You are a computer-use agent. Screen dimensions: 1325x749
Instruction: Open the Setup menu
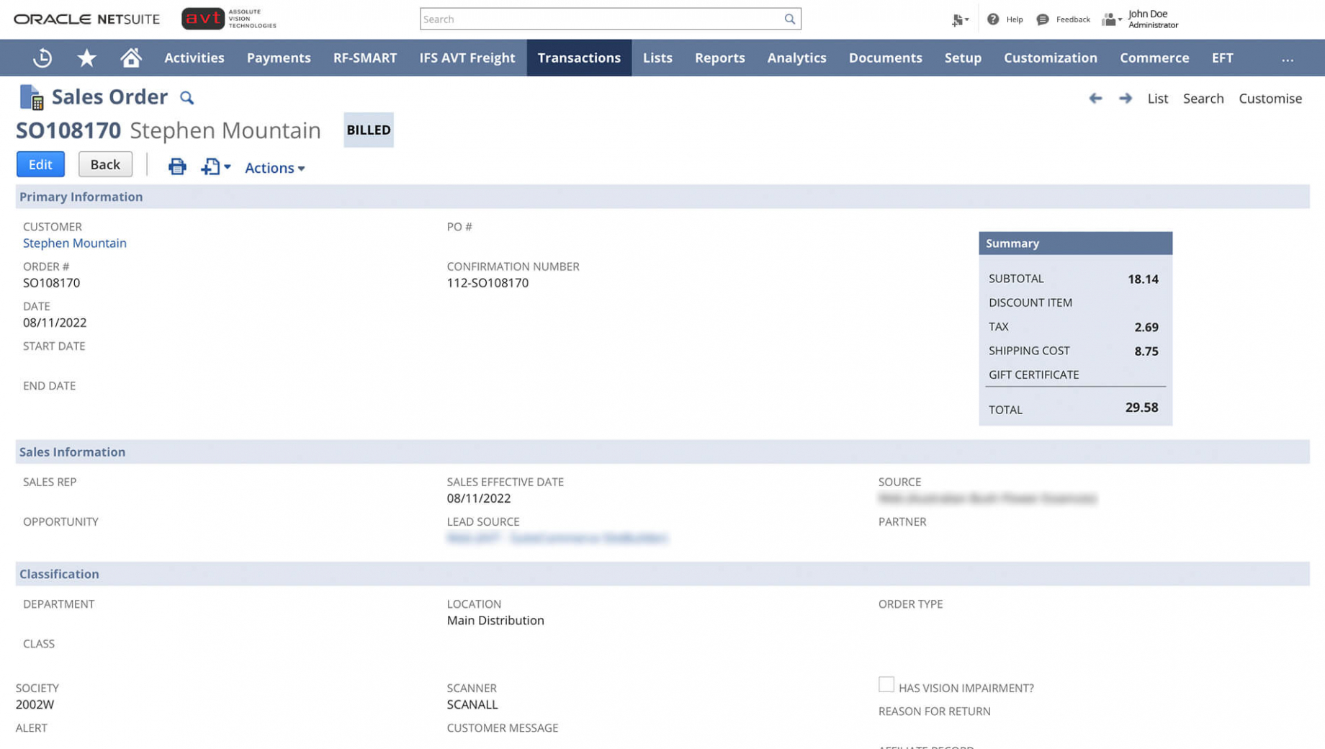963,58
